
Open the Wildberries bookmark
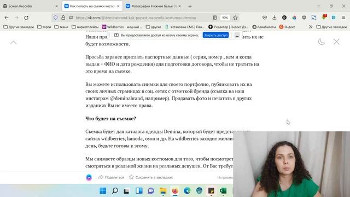(122, 27)
